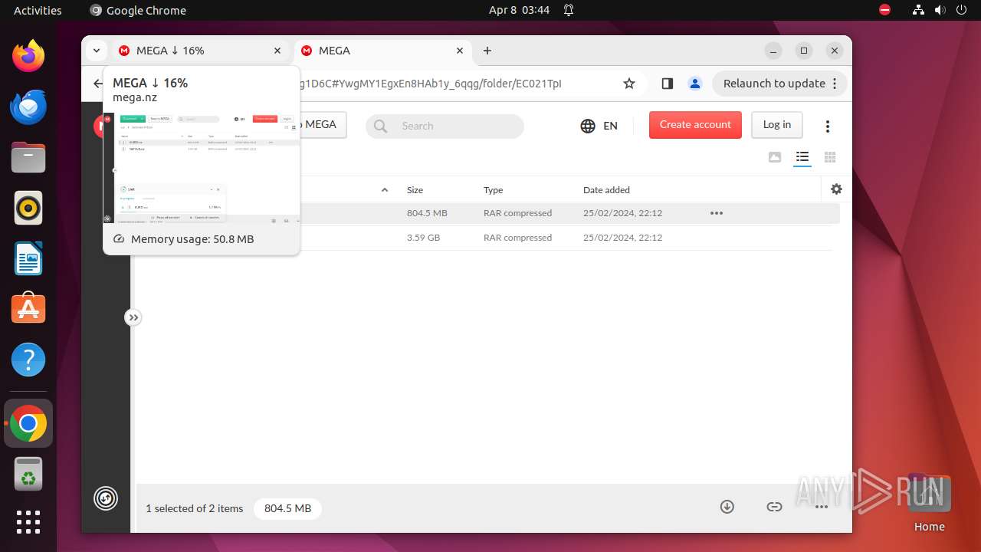Switch MEGA to grid view
The height and width of the screenshot is (552, 981).
click(830, 157)
